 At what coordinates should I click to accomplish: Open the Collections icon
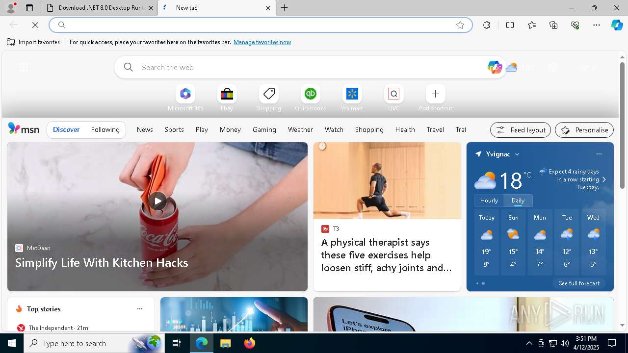pos(553,25)
